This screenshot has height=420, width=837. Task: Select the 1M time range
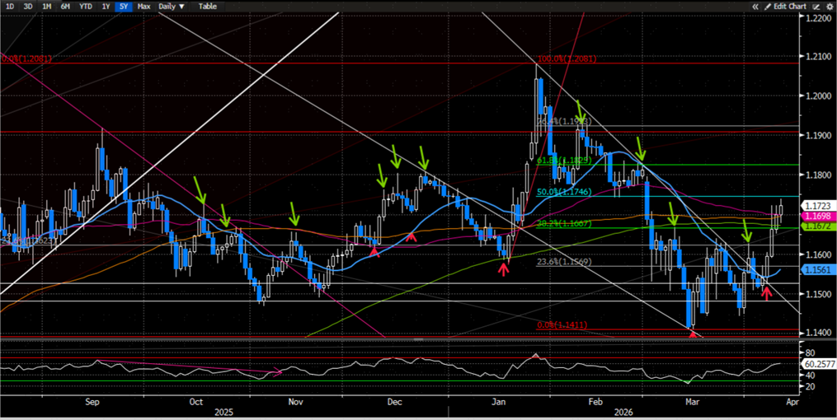pyautogui.click(x=47, y=7)
